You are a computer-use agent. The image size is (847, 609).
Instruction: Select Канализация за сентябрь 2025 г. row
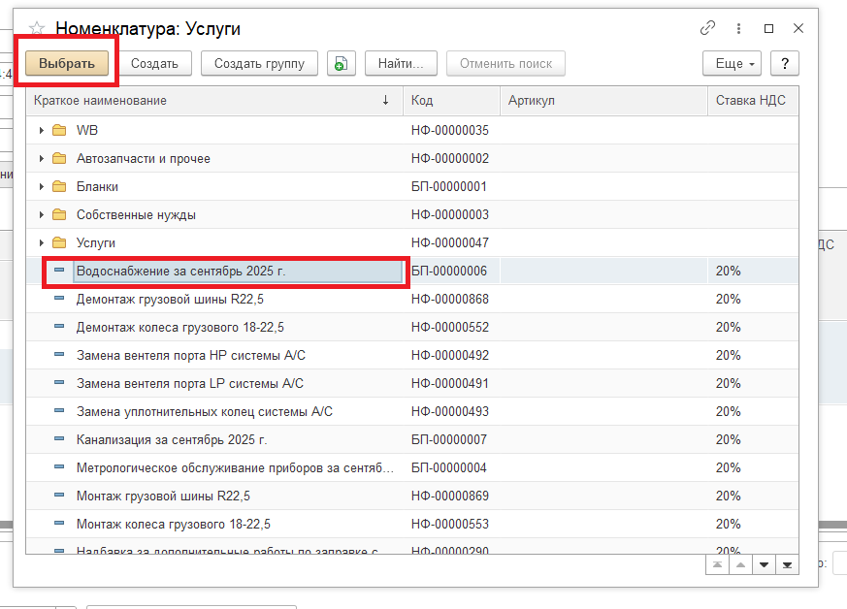pyautogui.click(x=172, y=439)
